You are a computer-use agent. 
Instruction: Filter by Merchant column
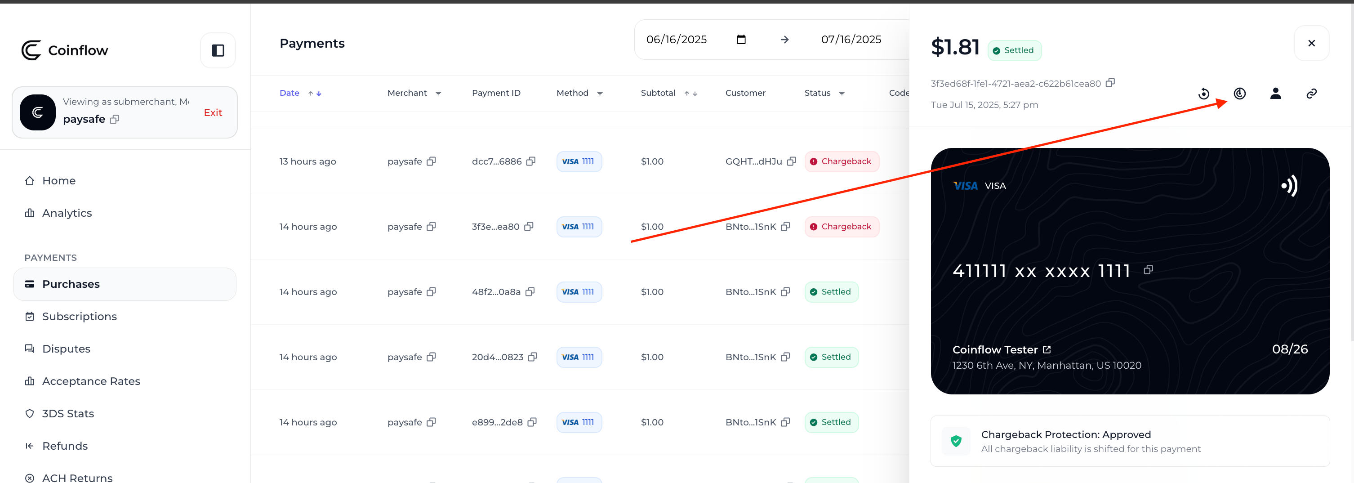(438, 94)
